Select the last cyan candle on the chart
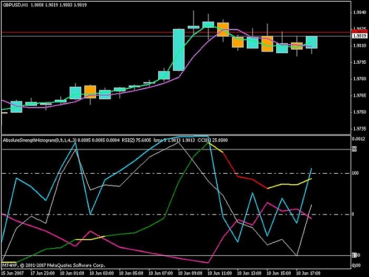 tap(312, 42)
